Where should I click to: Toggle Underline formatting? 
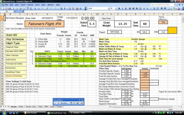pos(126,8)
